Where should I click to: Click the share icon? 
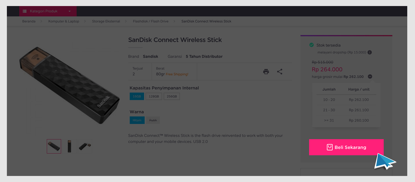pos(280,72)
